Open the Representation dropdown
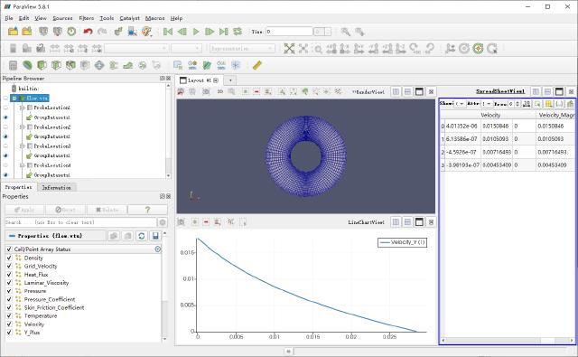Image resolution: width=578 pixels, height=357 pixels. [x=242, y=48]
